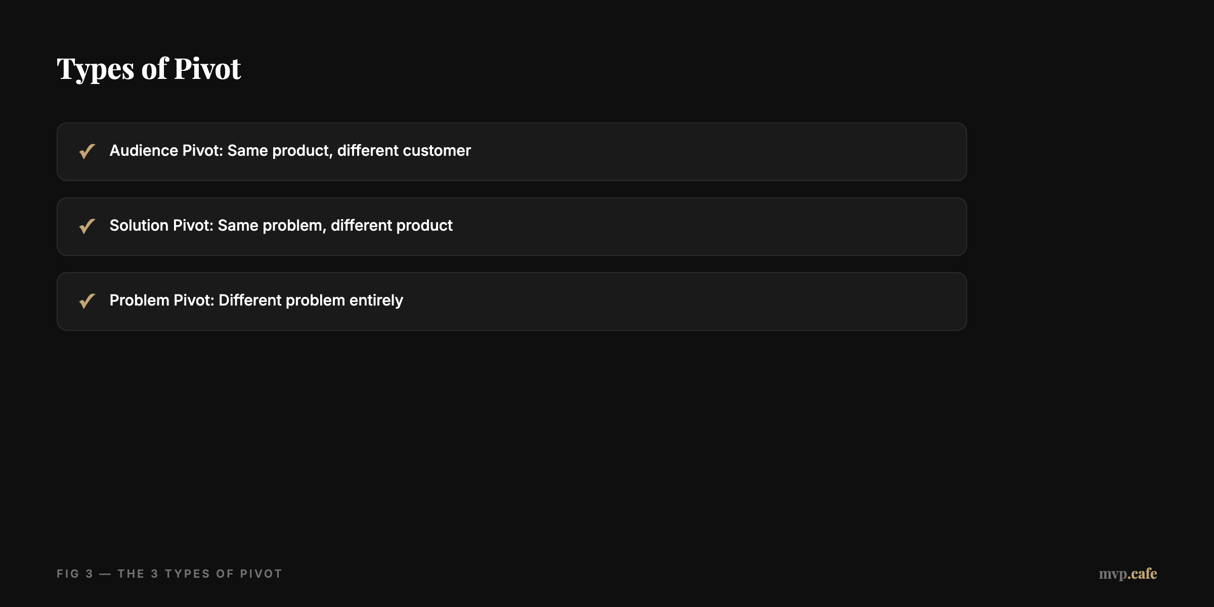Open the mvp.cafe logo link
This screenshot has height=607, width=1214.
tap(1128, 574)
